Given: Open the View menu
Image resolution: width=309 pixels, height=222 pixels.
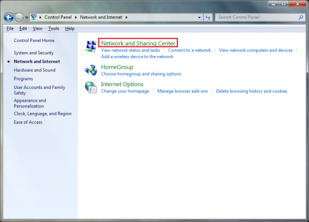Looking at the screenshot, I should click(x=37, y=29).
